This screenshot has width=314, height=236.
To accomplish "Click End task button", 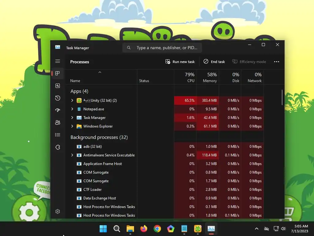I will point(214,61).
